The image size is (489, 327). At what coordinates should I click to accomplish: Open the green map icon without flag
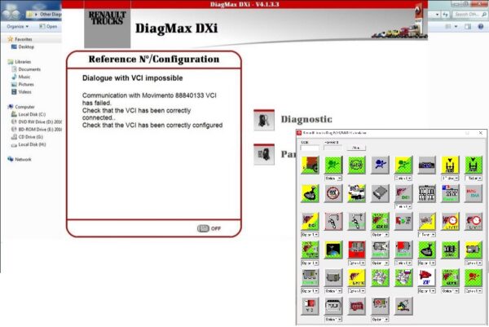pos(380,277)
